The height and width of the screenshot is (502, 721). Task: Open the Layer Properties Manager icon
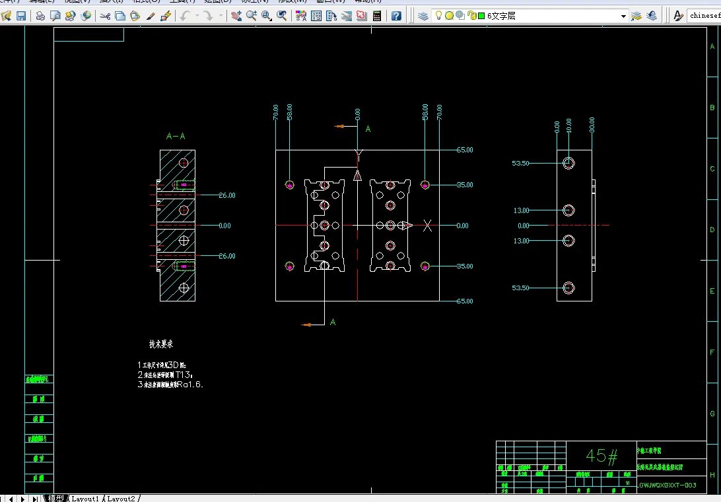tap(423, 16)
